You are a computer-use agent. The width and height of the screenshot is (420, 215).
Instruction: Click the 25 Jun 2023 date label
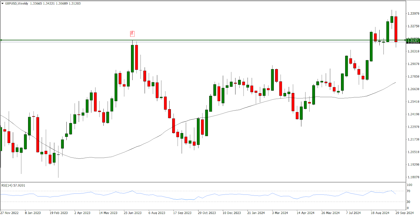tap(133, 213)
